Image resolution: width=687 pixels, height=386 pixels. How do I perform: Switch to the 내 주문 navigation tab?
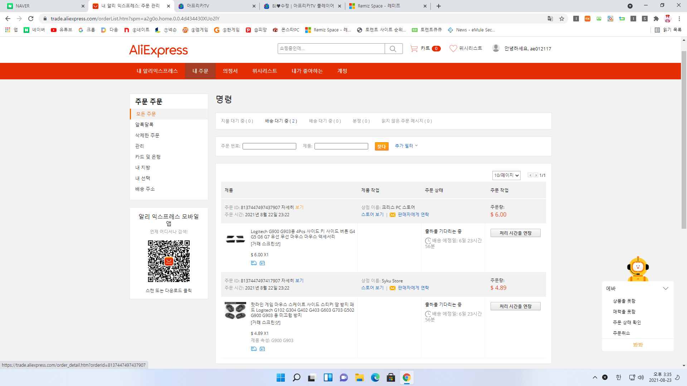click(x=200, y=71)
